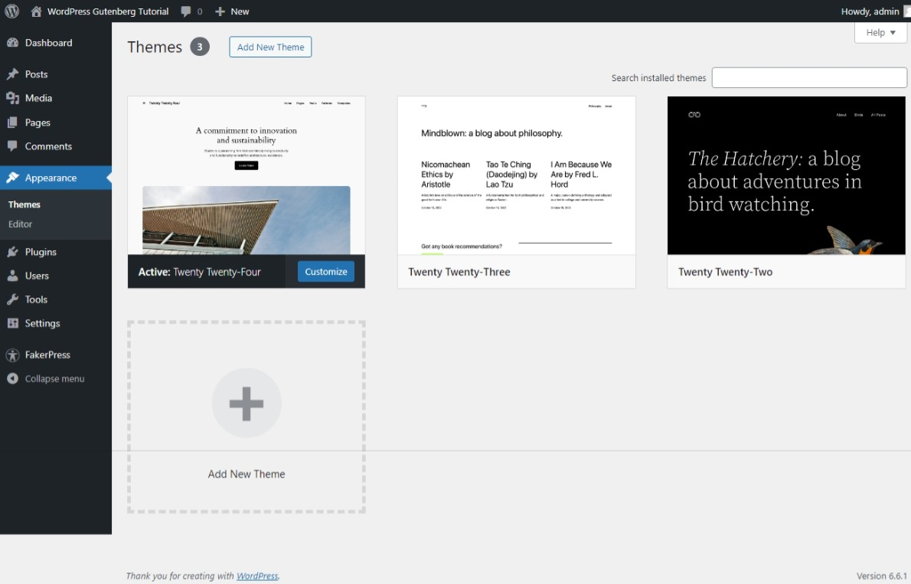Click the search installed themes field
This screenshot has height=584, width=911.
(x=809, y=77)
